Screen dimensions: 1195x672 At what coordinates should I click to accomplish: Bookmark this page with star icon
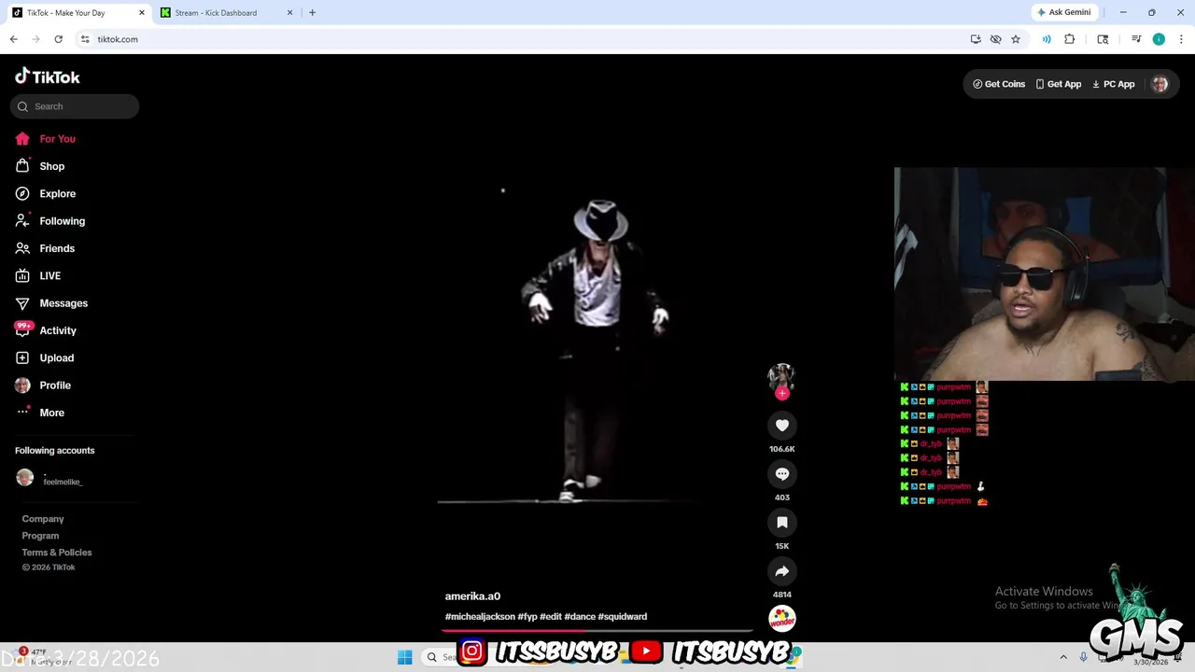click(1016, 39)
